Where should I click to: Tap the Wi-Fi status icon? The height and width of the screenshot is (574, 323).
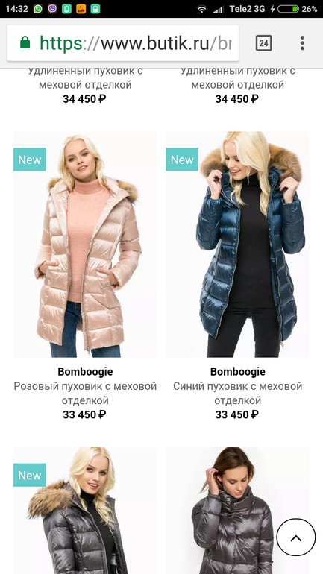[x=201, y=9]
